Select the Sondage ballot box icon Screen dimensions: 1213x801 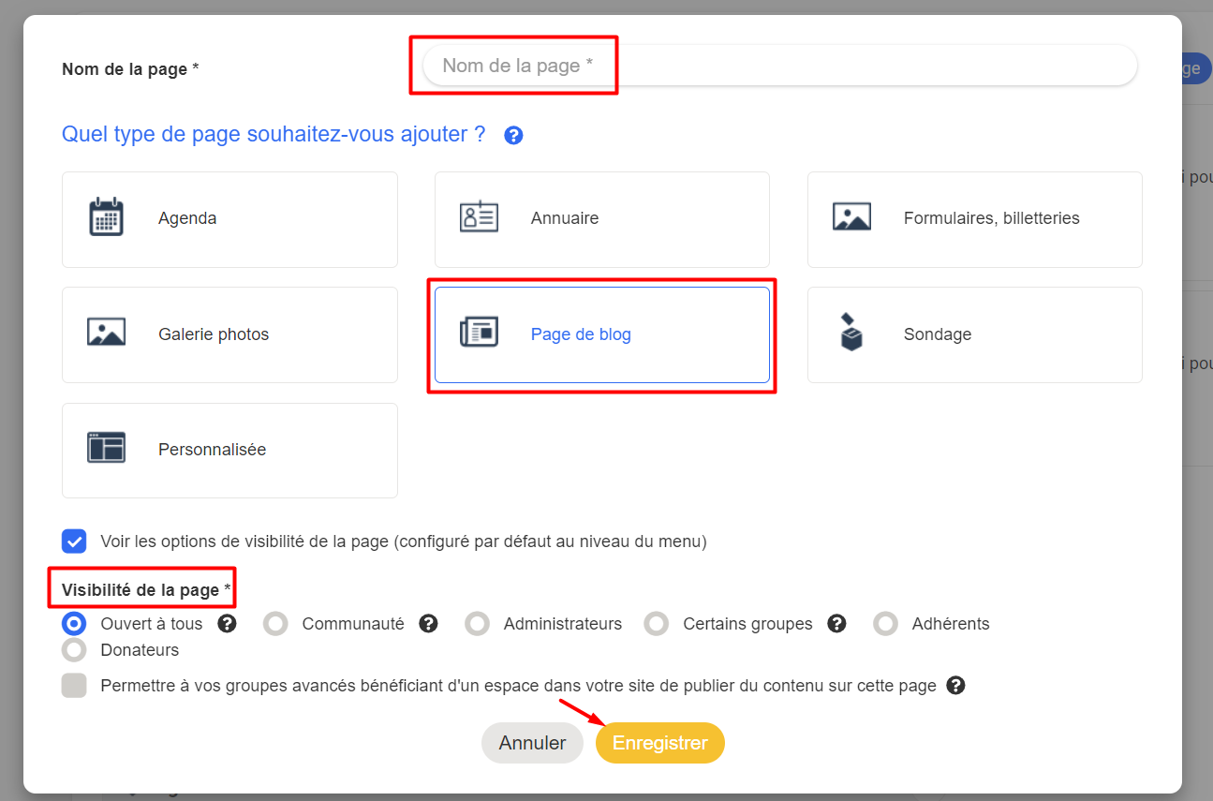tap(851, 333)
